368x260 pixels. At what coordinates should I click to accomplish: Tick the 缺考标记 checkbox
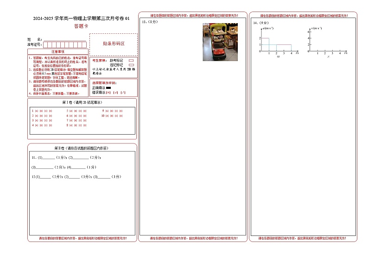tap(131, 60)
